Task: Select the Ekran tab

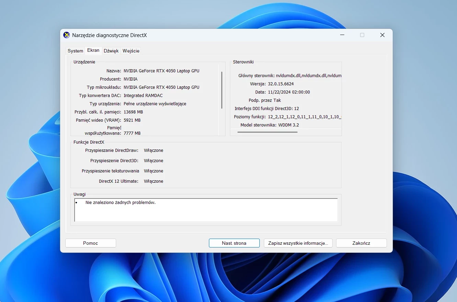Action: (93, 50)
